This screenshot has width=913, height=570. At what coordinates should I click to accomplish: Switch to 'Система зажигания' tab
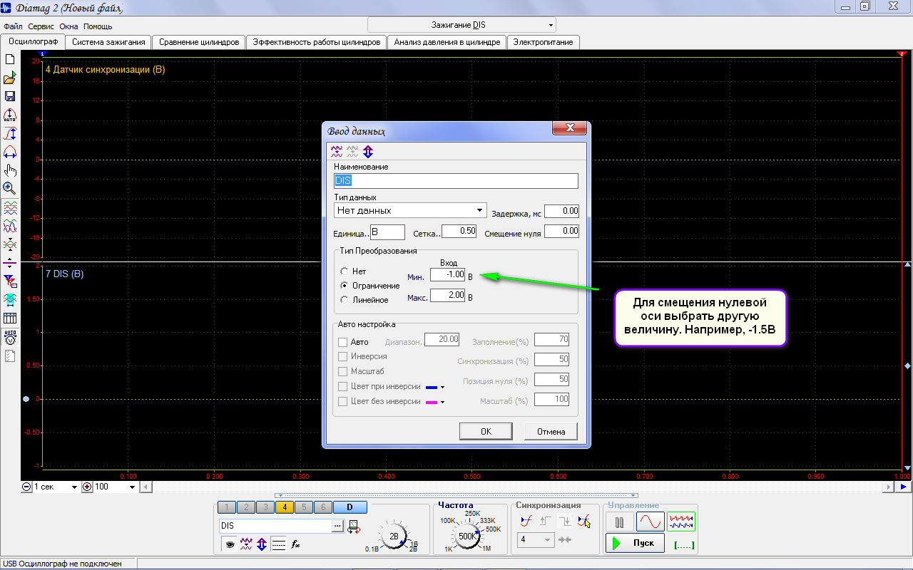coord(108,42)
